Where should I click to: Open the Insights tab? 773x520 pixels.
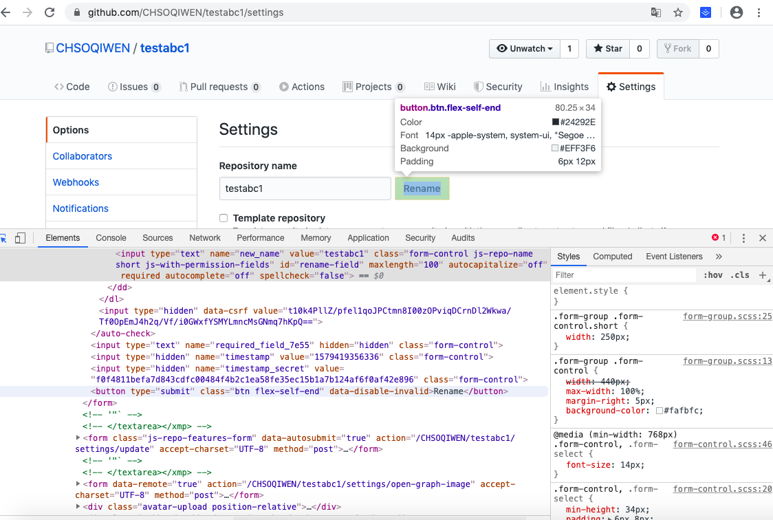click(x=565, y=87)
